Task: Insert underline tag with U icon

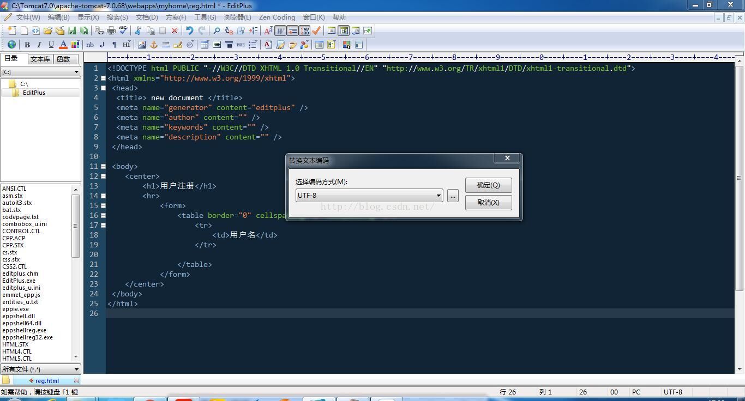Action: (x=51, y=45)
